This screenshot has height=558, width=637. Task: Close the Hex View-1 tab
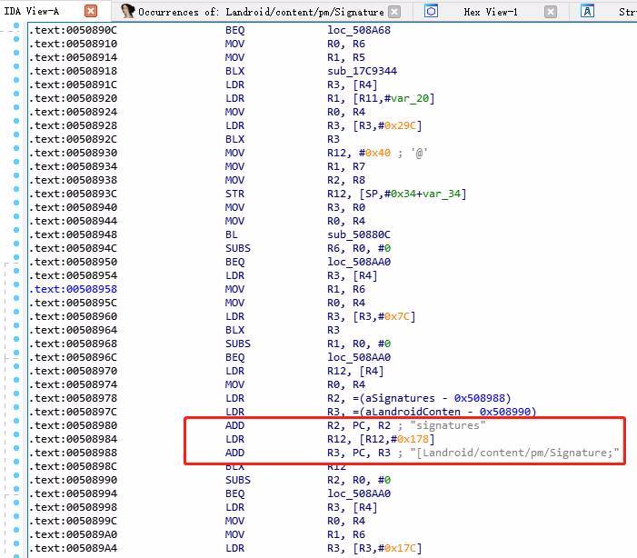pos(551,12)
